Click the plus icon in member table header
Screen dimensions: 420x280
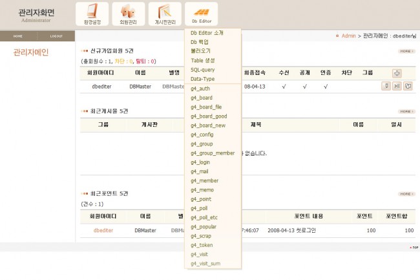point(397,73)
